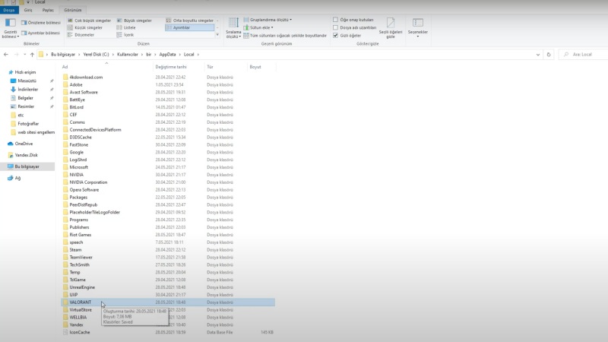
Task: Enable Dosya adı uzantıları checkbox
Action: [335, 27]
